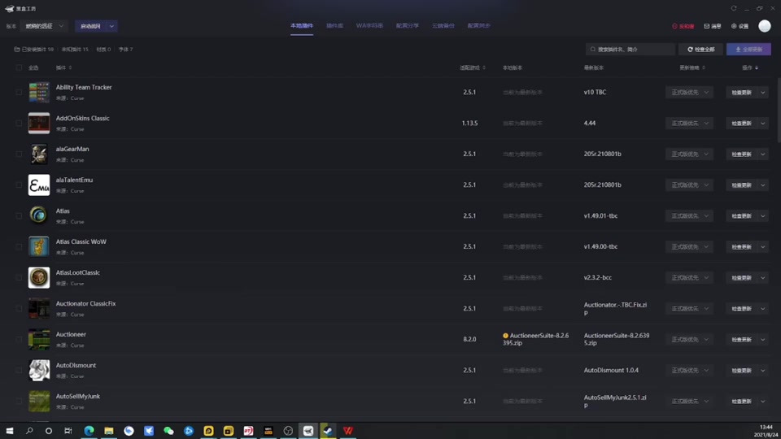781x439 pixels.
Task: Click the vertical scrollbar of the addon list
Action: coord(779,111)
